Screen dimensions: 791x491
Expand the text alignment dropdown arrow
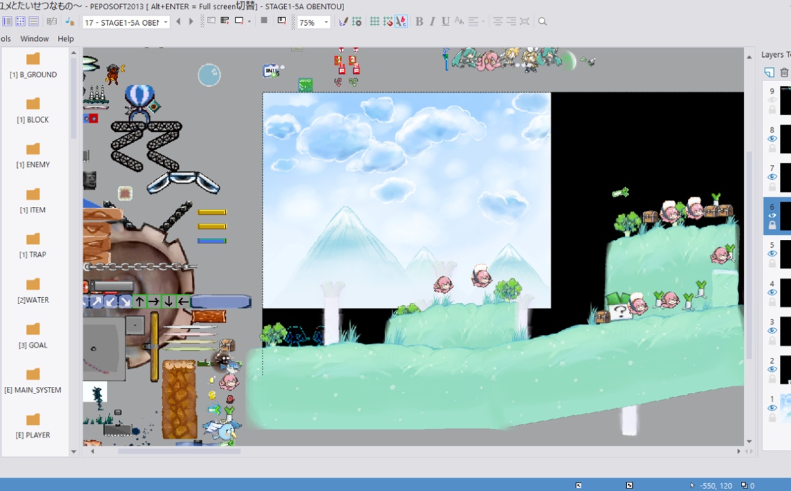(x=483, y=22)
